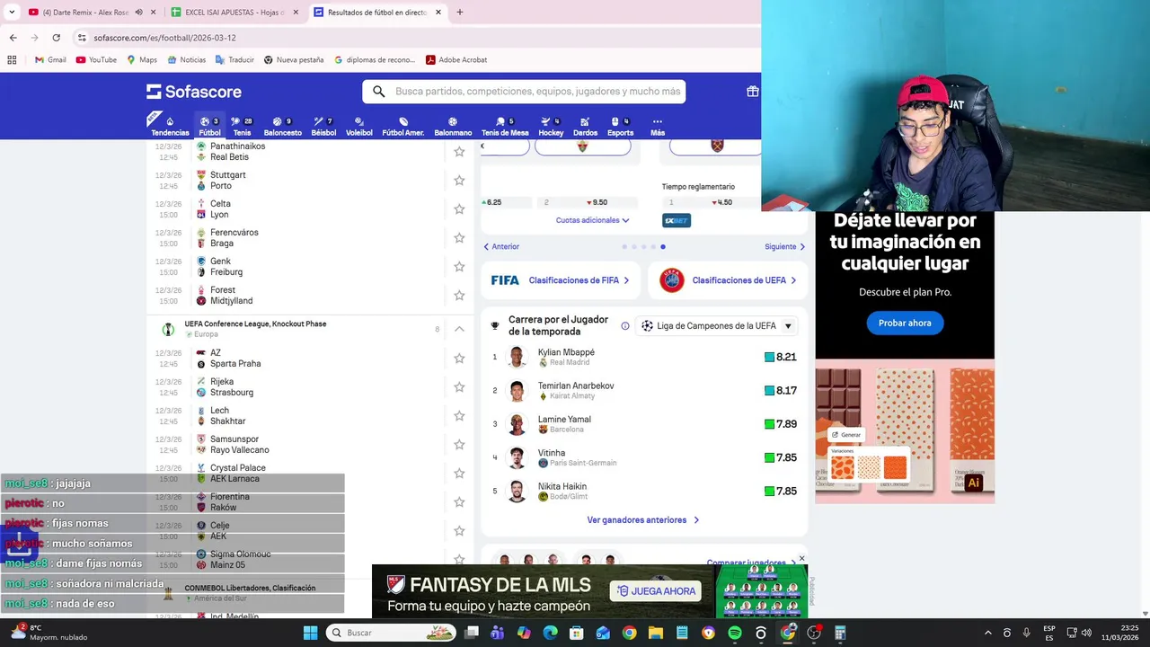Open the Gmail bookmark
Screen dimensions: 1150x647
(50, 60)
